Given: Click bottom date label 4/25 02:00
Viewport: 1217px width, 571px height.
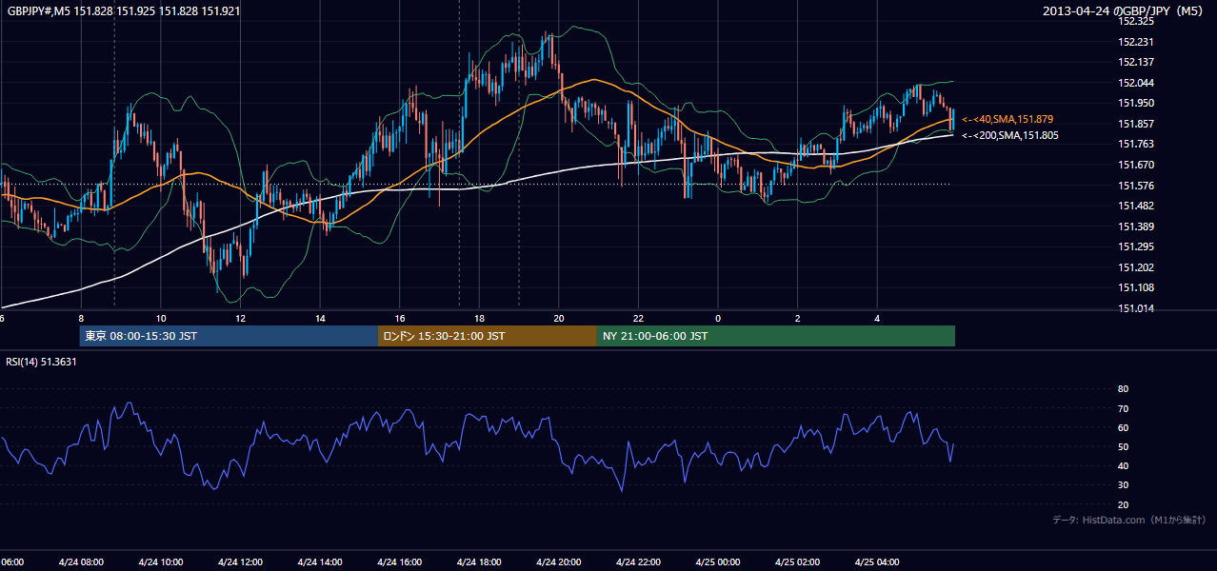Looking at the screenshot, I should click(x=798, y=561).
